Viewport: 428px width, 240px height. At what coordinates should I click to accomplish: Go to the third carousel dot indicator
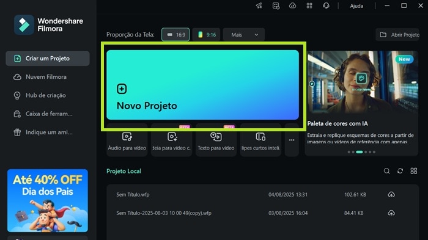click(x=360, y=152)
